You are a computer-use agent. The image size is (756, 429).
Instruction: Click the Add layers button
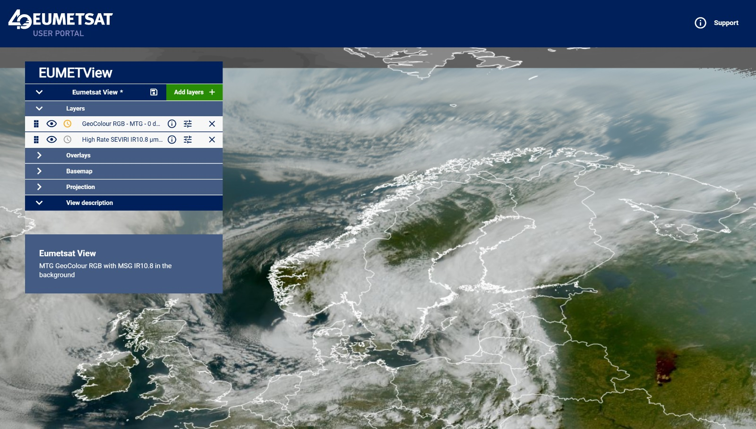tap(194, 92)
